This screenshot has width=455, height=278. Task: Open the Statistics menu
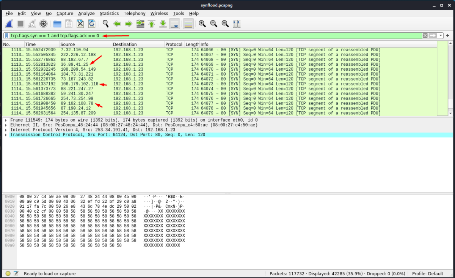click(x=109, y=13)
